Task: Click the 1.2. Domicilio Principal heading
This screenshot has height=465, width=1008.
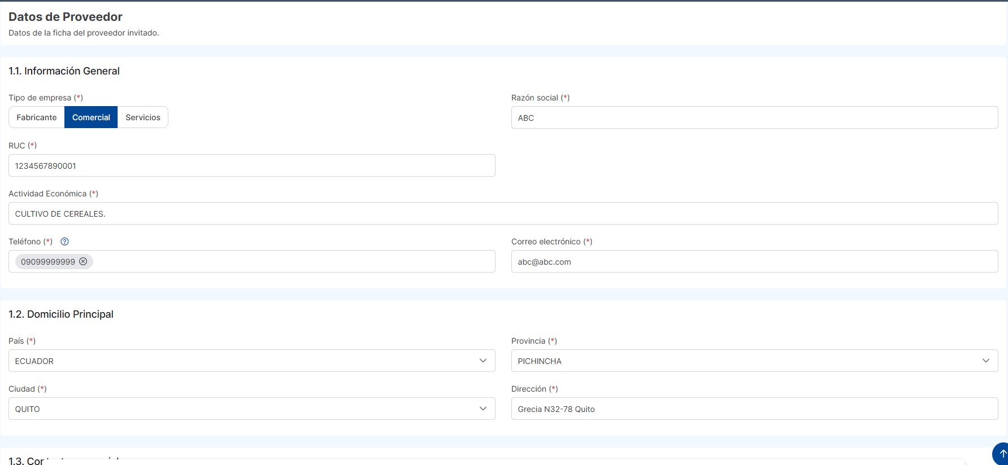Action: 61,314
